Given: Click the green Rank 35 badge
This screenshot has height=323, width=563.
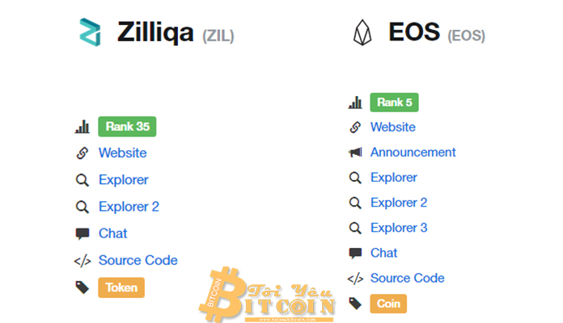Looking at the screenshot, I should [x=127, y=127].
